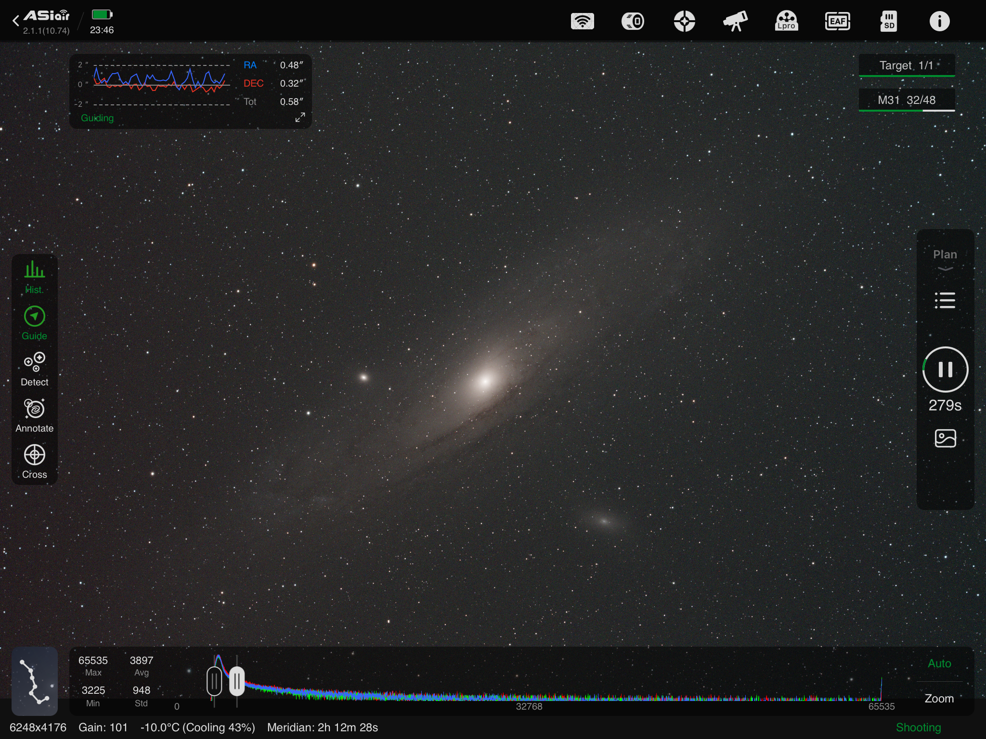Image resolution: width=986 pixels, height=739 pixels.
Task: Open the Wi-Fi settings icon
Action: (582, 21)
